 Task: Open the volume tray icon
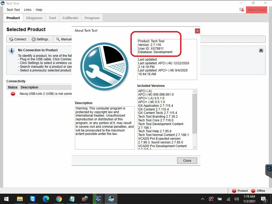coord(236,199)
